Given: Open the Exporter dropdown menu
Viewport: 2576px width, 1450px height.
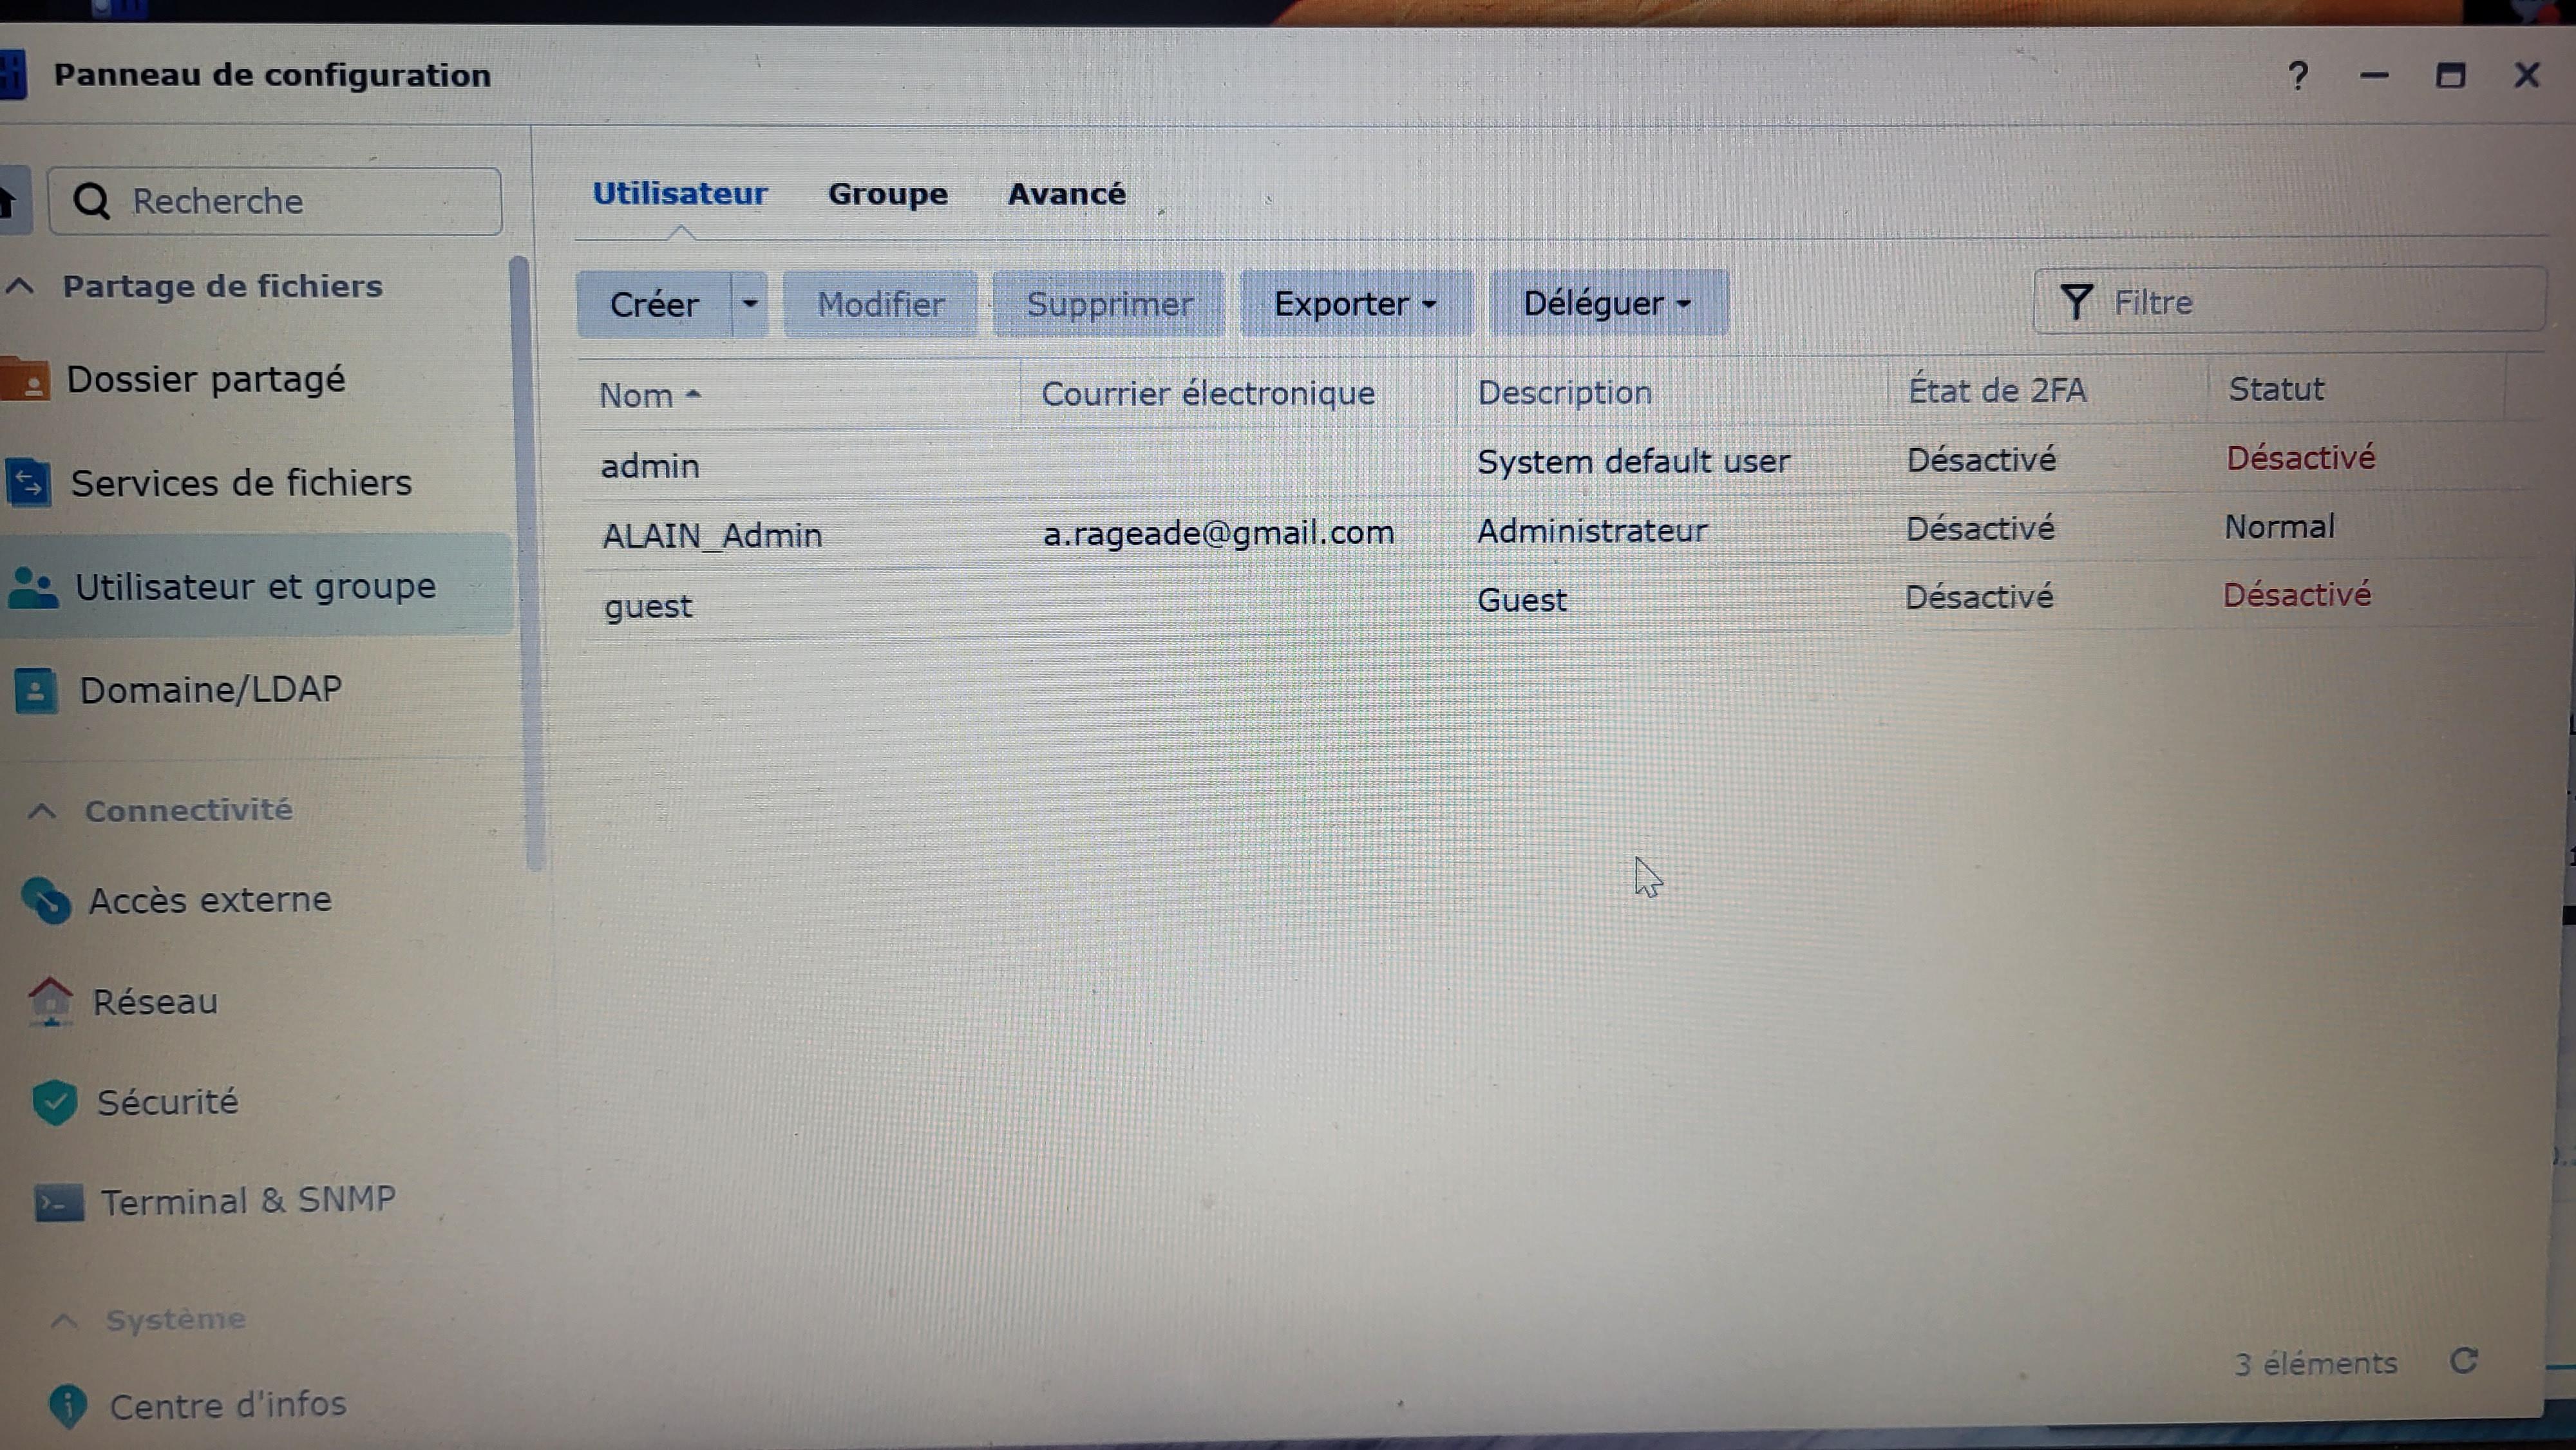Looking at the screenshot, I should [1355, 304].
